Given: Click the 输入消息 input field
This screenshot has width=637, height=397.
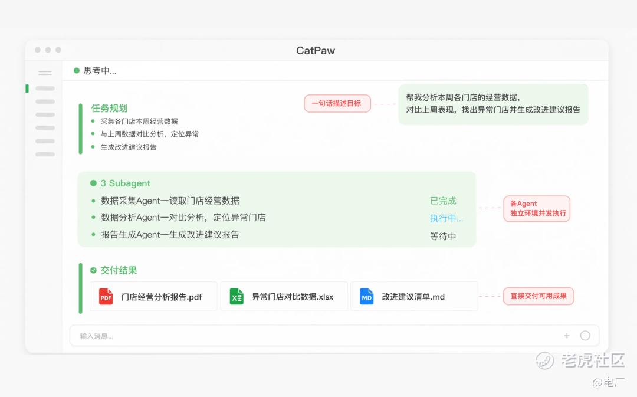Looking at the screenshot, I should [334, 336].
